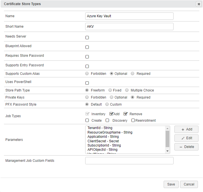The image size is (203, 192).
Task: Set Private Keys to Optional
Action: (112, 97)
